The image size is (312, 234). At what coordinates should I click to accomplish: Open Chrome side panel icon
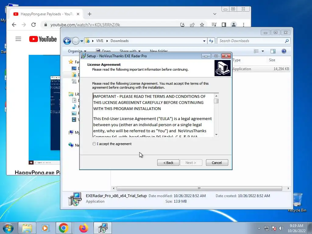[224, 25]
